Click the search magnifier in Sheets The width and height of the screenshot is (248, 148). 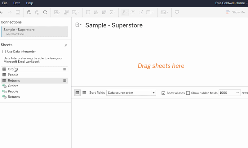[x=66, y=45]
